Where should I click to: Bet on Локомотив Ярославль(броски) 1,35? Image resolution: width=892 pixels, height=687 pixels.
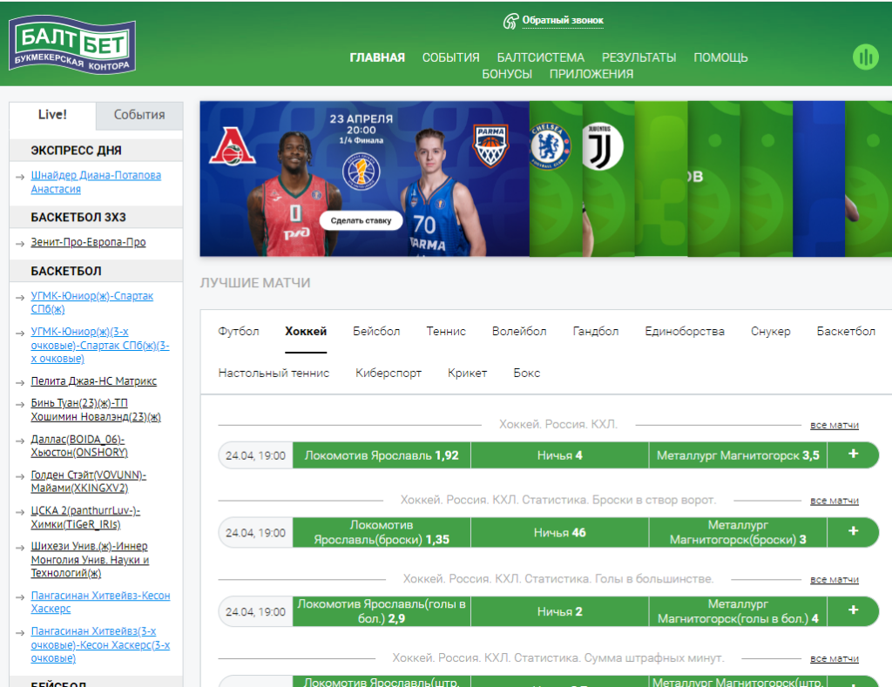(x=382, y=532)
